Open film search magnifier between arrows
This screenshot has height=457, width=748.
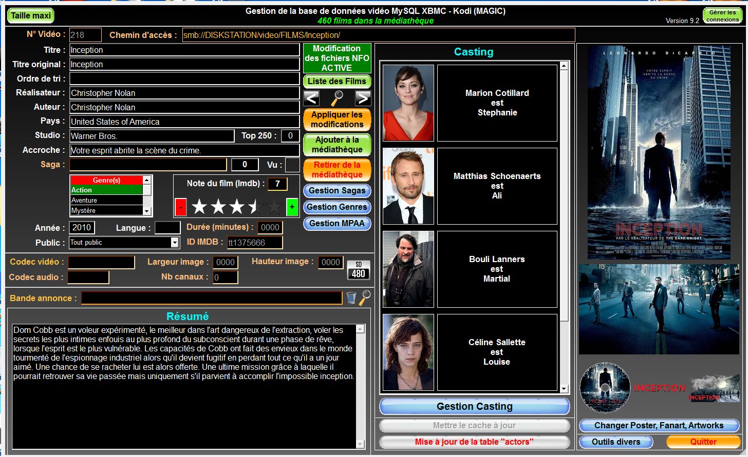[337, 98]
